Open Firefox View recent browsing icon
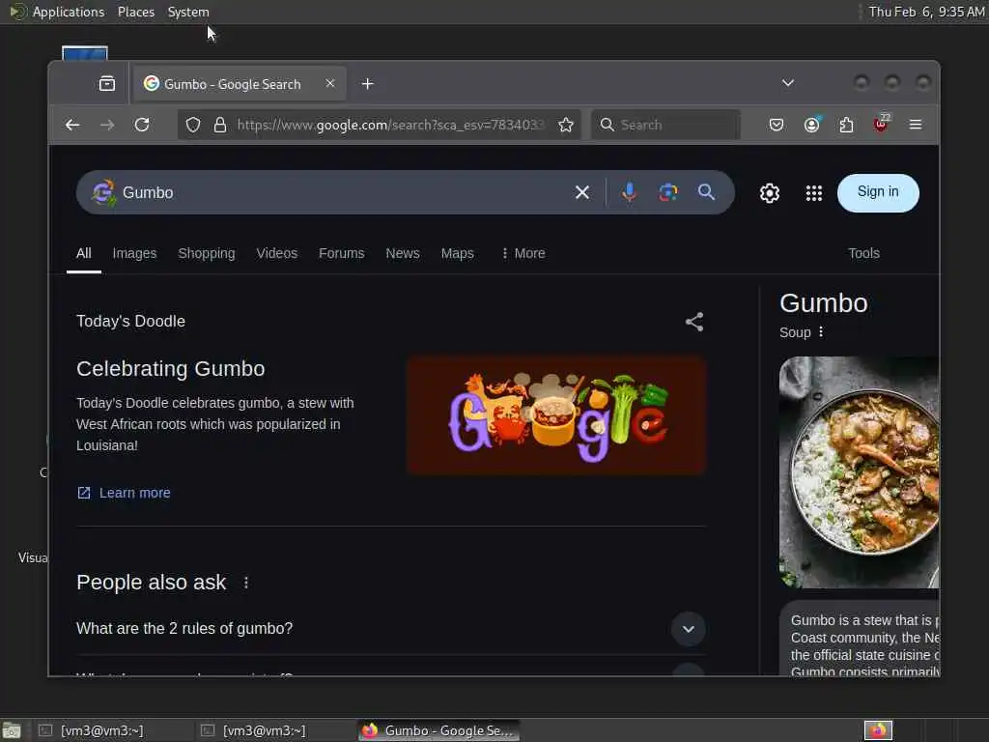This screenshot has width=989, height=742. [x=107, y=83]
